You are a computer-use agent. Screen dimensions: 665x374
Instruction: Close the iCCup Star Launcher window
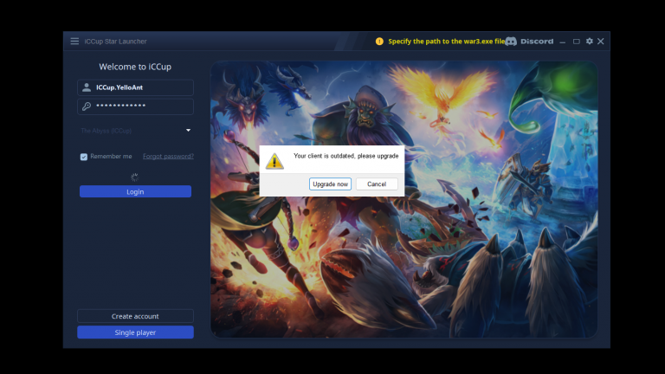(x=601, y=42)
